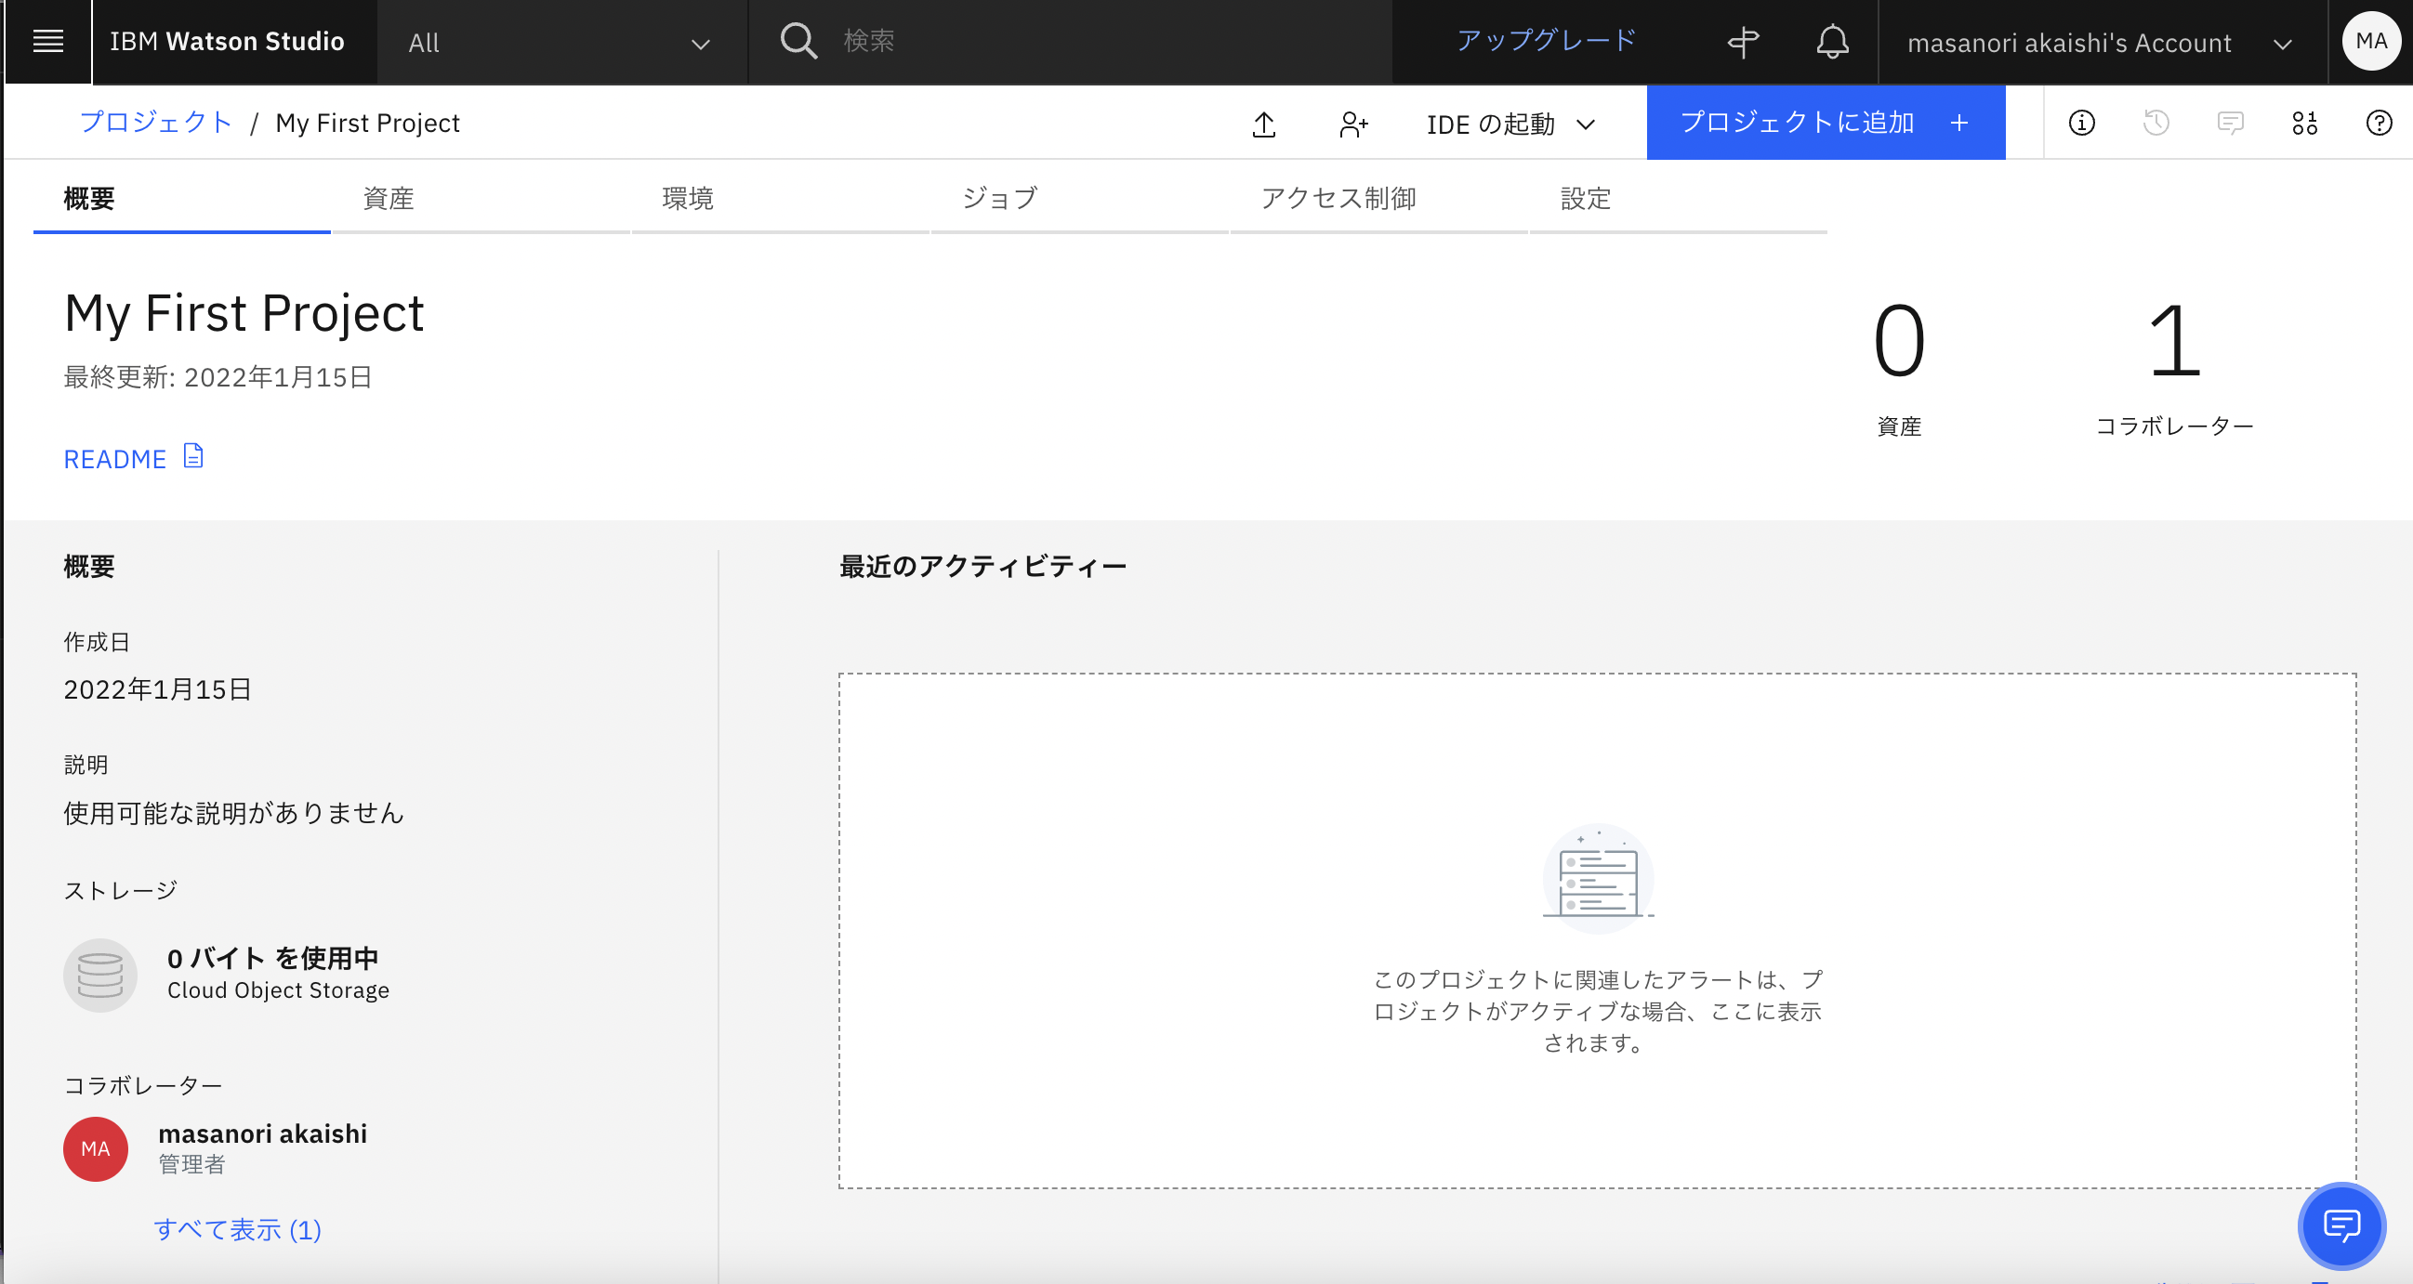Open notifications bell
Viewport: 2413px width, 1284px height.
pos(1833,41)
